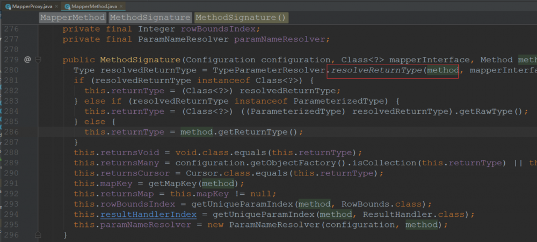Close the MapperMethod.java tab
Screen dimensions: 537x242
click(121, 6)
